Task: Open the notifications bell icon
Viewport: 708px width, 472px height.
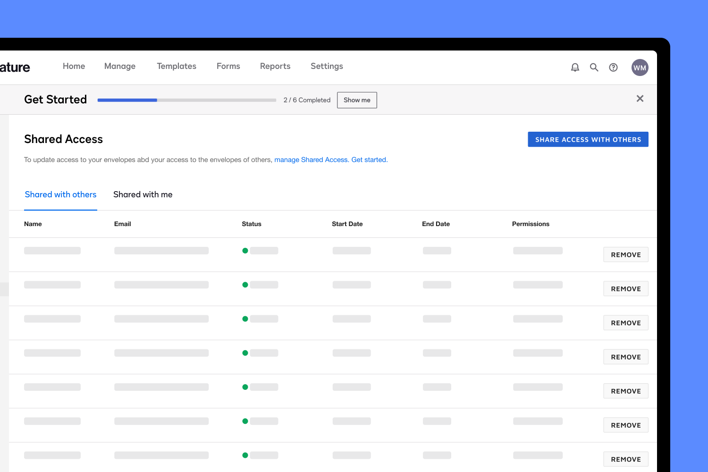Action: 575,67
